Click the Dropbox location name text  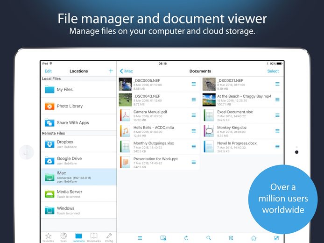point(65,142)
